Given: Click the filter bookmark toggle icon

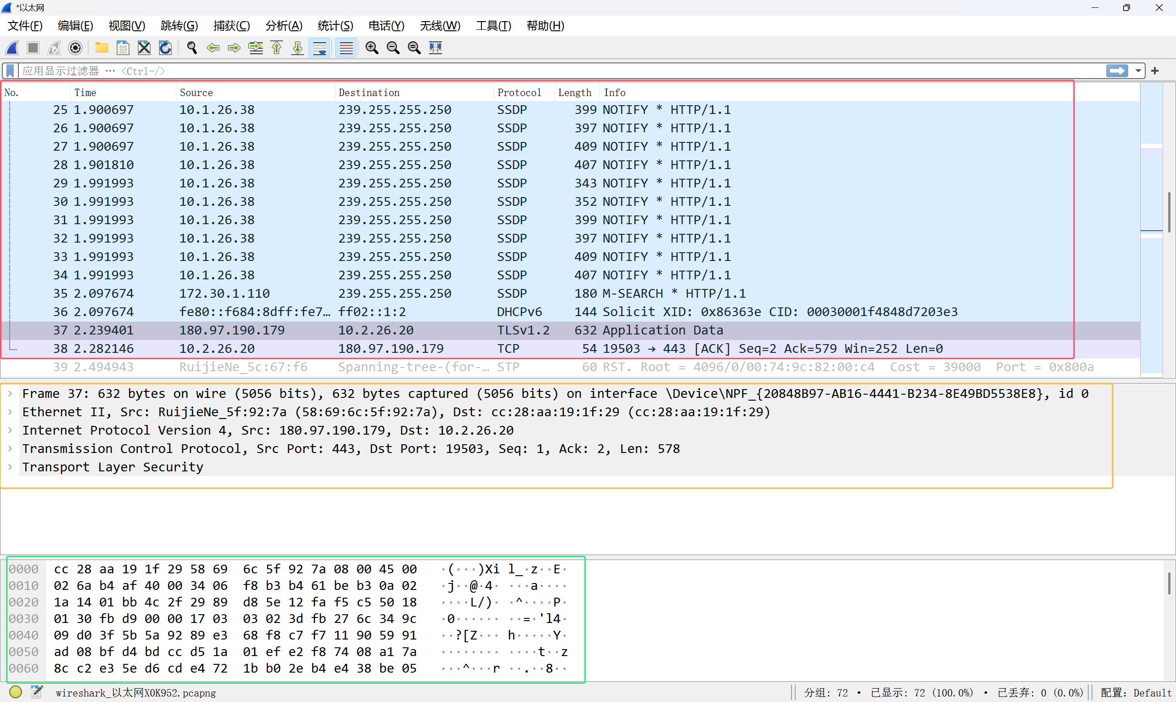Looking at the screenshot, I should [x=10, y=71].
